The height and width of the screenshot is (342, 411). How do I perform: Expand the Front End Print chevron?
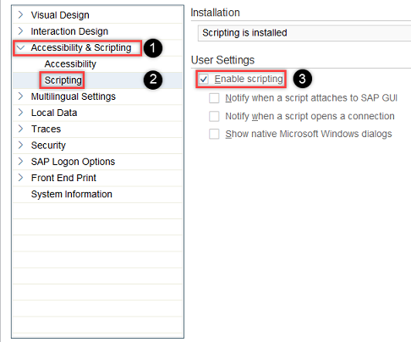pyautogui.click(x=20, y=178)
